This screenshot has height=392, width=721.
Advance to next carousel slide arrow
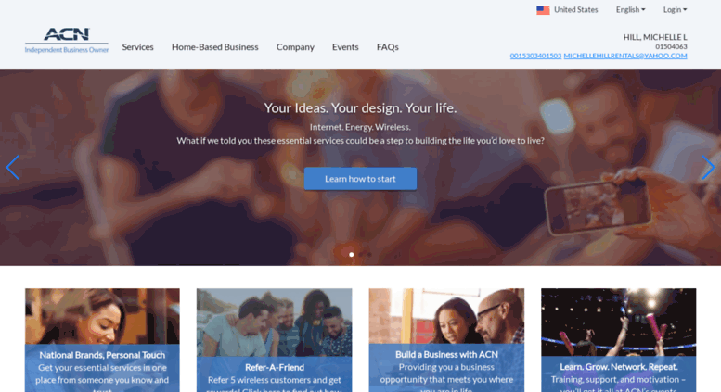(708, 167)
